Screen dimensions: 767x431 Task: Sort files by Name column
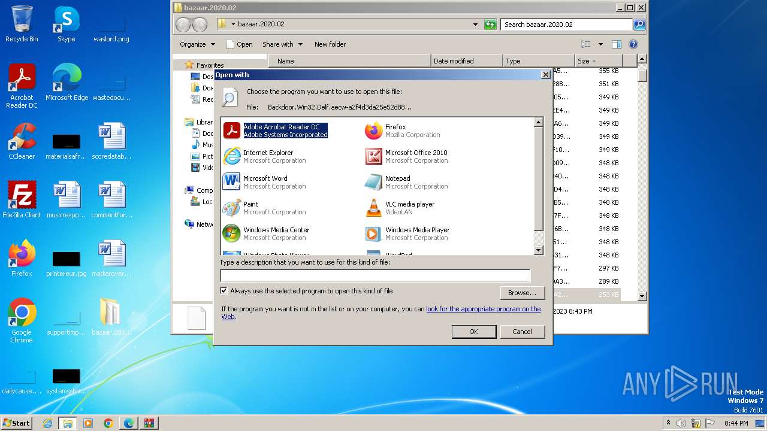(x=350, y=61)
